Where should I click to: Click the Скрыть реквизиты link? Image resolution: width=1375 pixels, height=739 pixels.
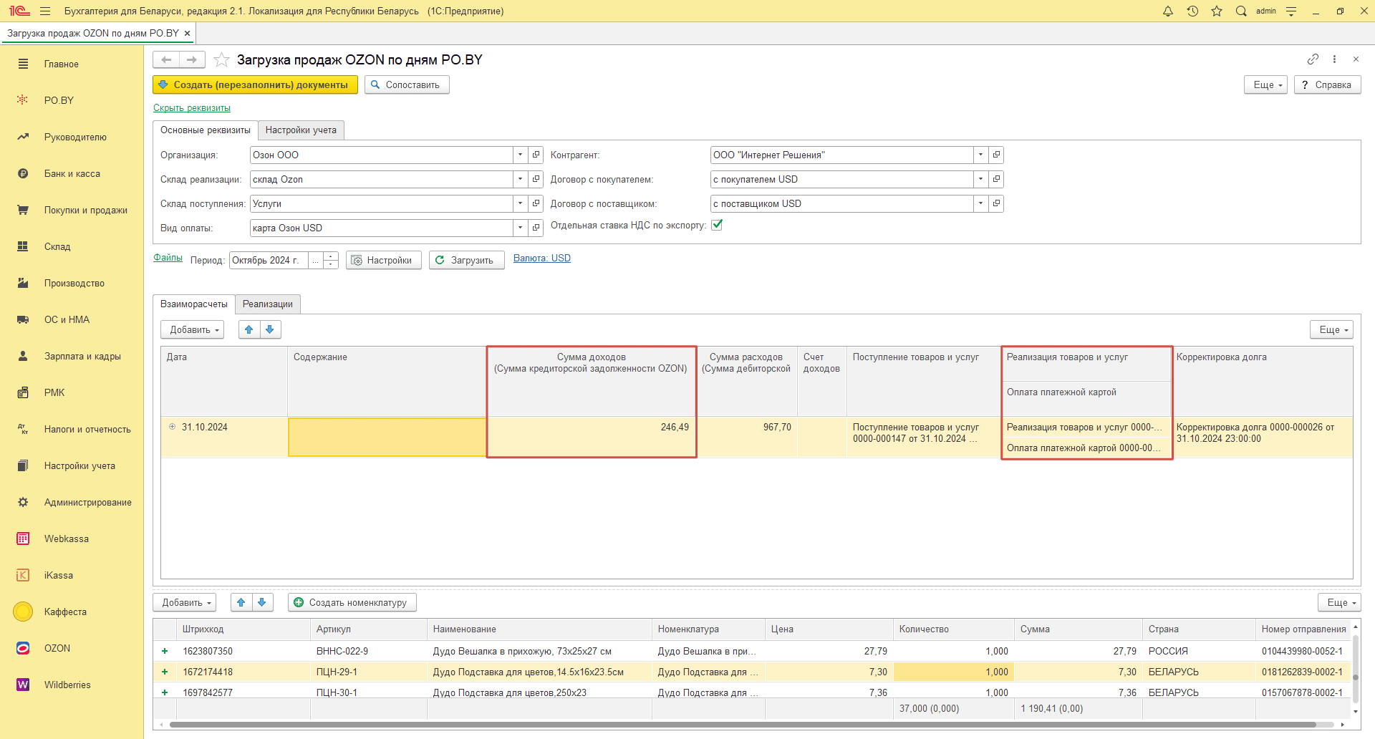coord(192,108)
